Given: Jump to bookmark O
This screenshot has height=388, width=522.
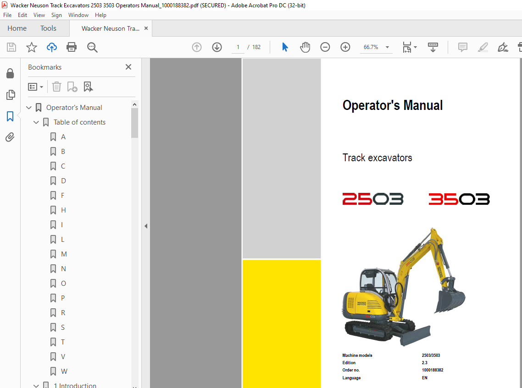Looking at the screenshot, I should (63, 283).
